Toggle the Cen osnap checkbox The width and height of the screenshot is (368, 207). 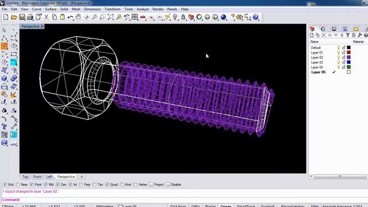coord(57,185)
